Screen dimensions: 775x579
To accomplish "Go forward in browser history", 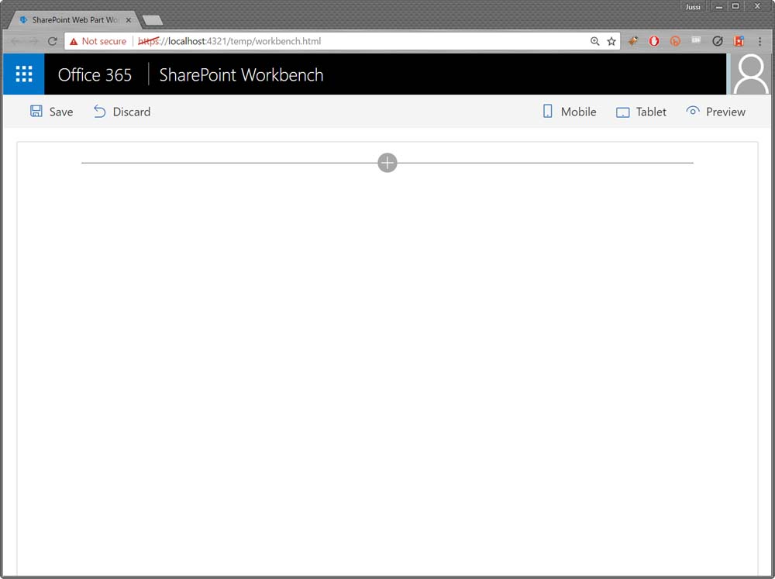I will pos(33,41).
